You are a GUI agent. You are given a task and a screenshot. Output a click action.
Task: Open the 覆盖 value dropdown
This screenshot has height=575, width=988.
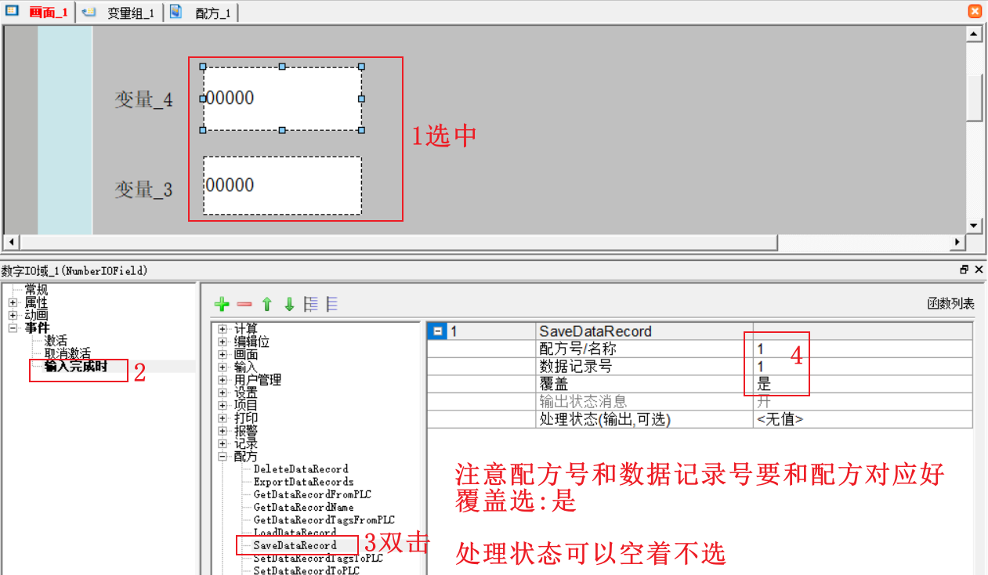863,384
